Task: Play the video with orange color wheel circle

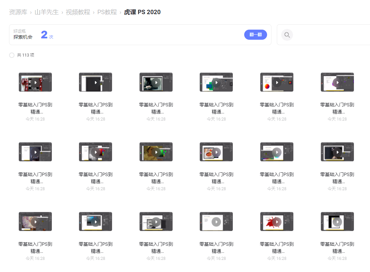Action: coord(276,82)
